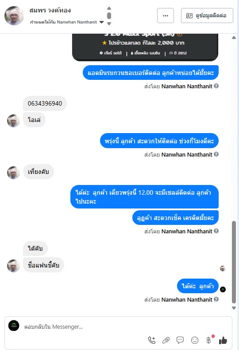Click the chat scrollbar up arrow
Image resolution: width=239 pixels, height=350 pixels.
pos(234,38)
